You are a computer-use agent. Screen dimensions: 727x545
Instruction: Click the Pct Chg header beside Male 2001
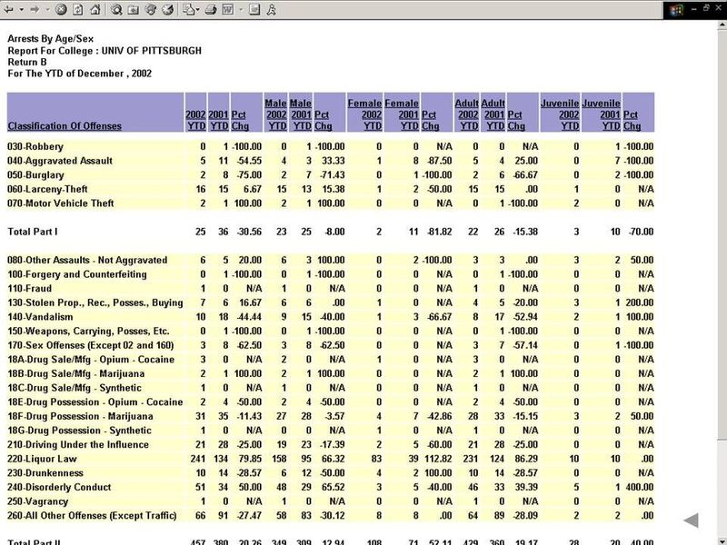click(324, 120)
